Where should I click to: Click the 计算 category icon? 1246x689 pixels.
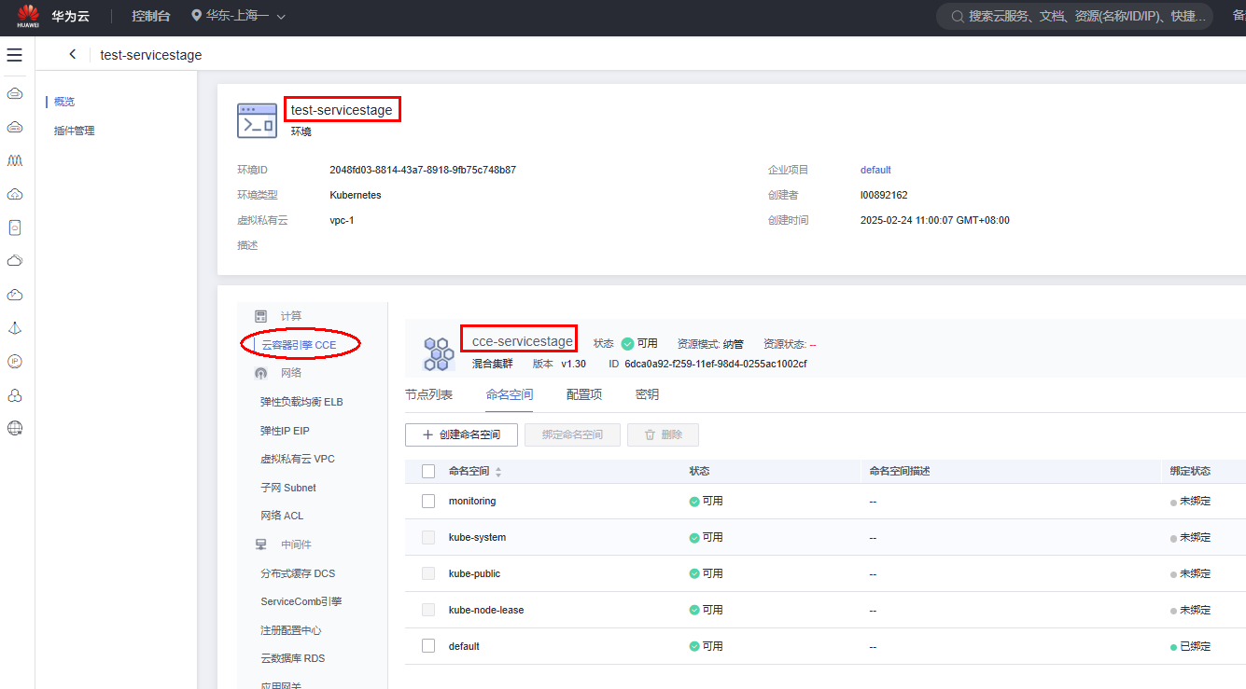[261, 316]
